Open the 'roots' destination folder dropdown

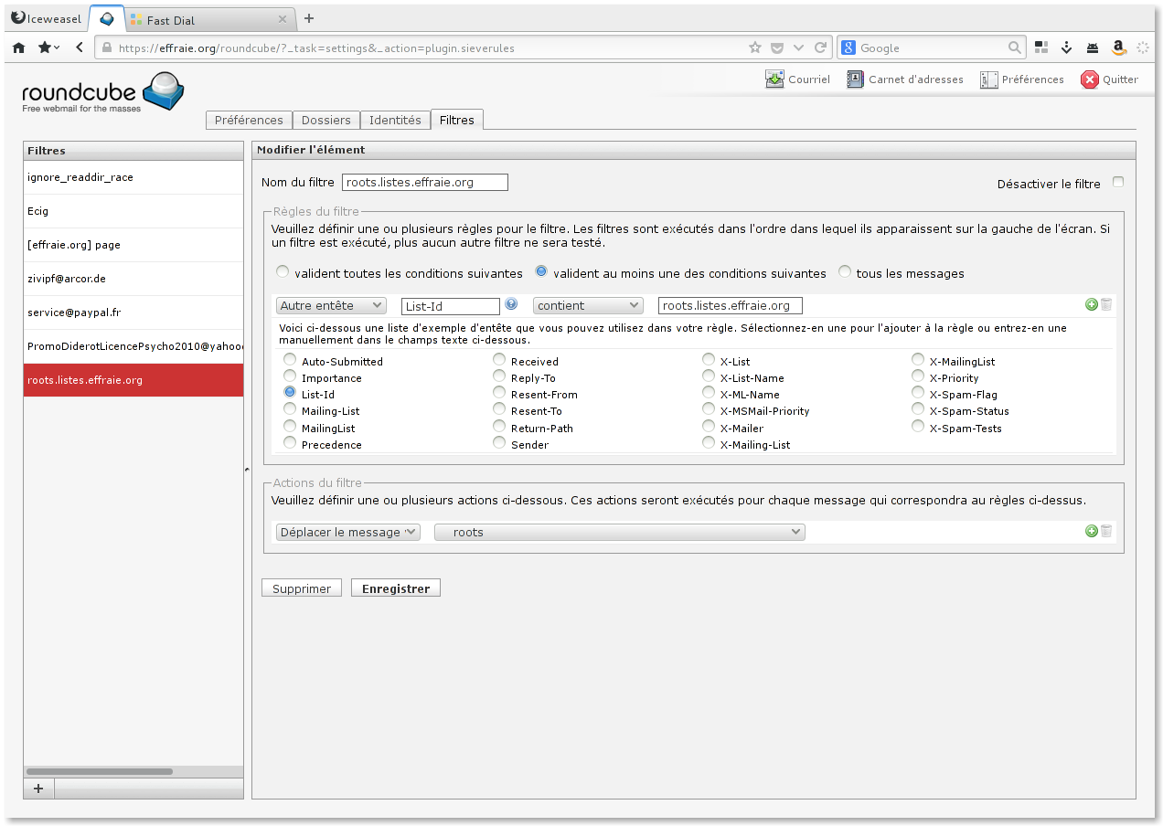pos(619,532)
